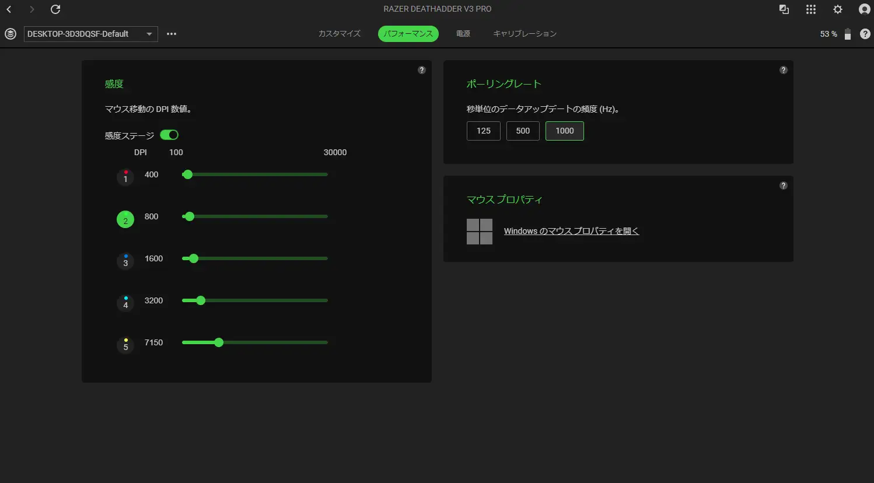874x483 pixels.
Task: Click the 53 % battery text
Action: tap(828, 34)
